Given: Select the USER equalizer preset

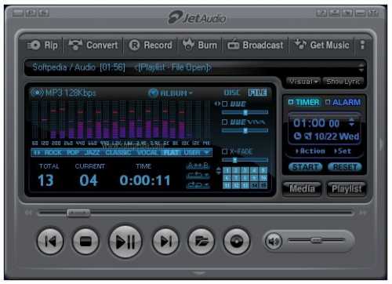Looking at the screenshot, I should pos(192,152).
